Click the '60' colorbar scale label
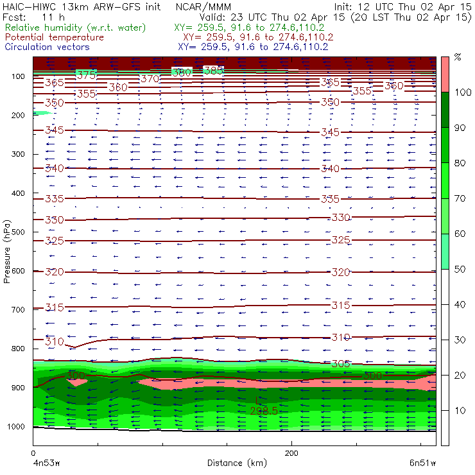The width and height of the screenshot is (475, 475). [x=460, y=234]
